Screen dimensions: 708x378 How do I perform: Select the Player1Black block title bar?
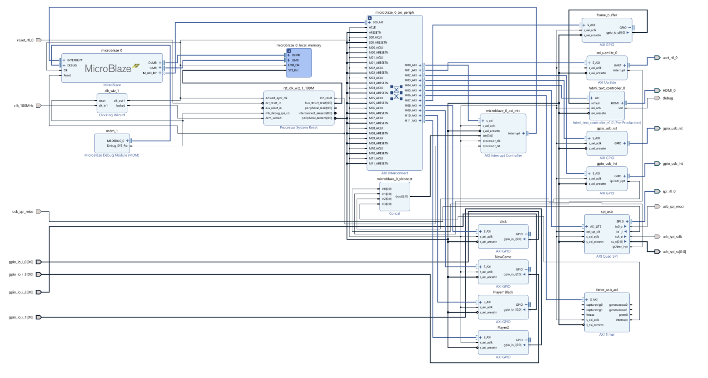(x=503, y=292)
